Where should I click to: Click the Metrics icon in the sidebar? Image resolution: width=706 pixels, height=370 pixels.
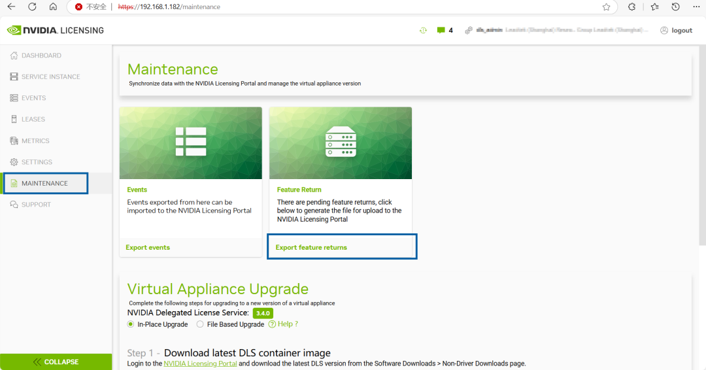[14, 141]
